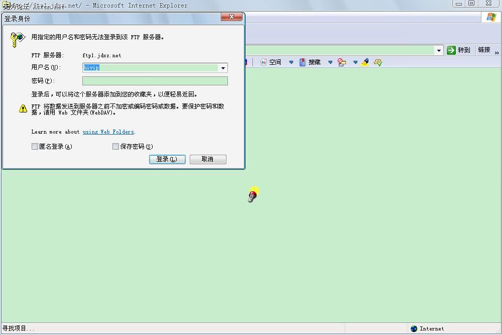Image resolution: width=502 pixels, height=335 pixels.
Task: Click the 空间 home icon in toolbar
Action: tap(263, 62)
